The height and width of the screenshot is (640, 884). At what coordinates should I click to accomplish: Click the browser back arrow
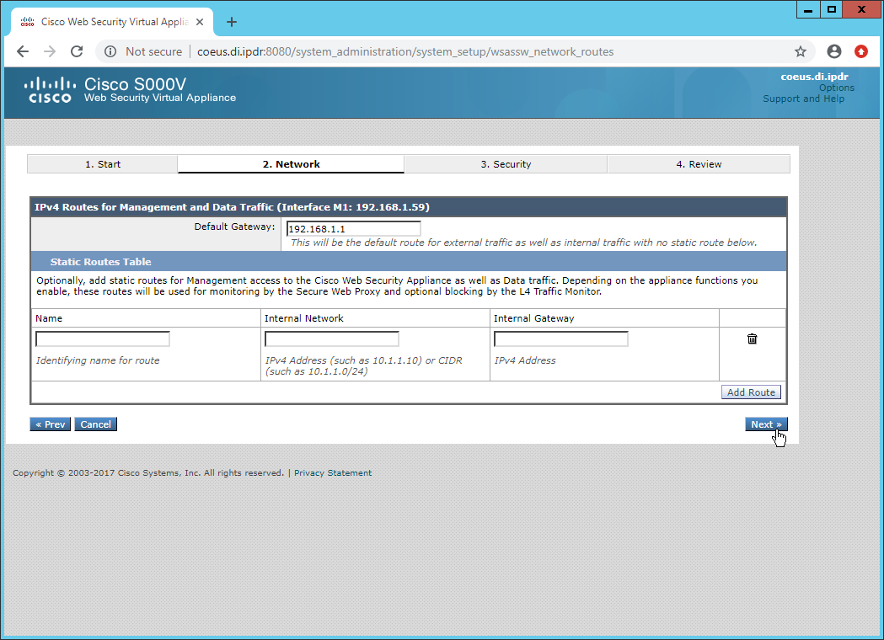point(23,52)
